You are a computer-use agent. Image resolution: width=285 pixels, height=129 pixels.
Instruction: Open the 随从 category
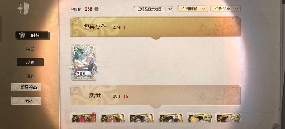tap(26, 101)
